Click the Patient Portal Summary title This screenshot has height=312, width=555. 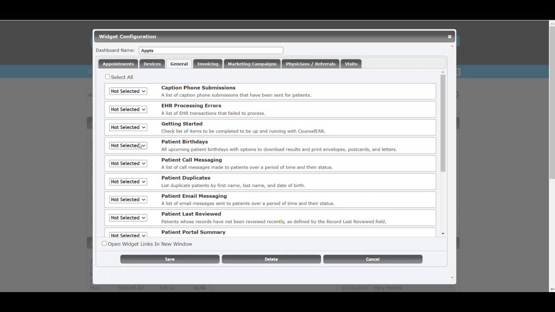coord(193,232)
